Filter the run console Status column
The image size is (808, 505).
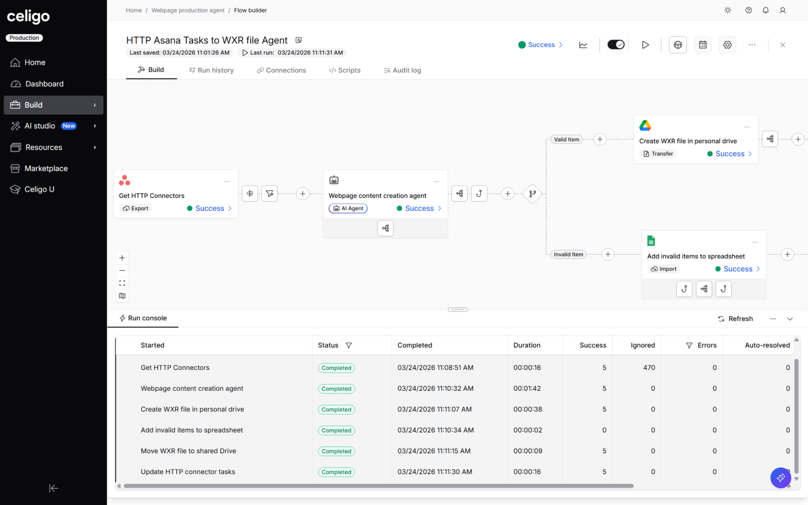[x=349, y=346]
